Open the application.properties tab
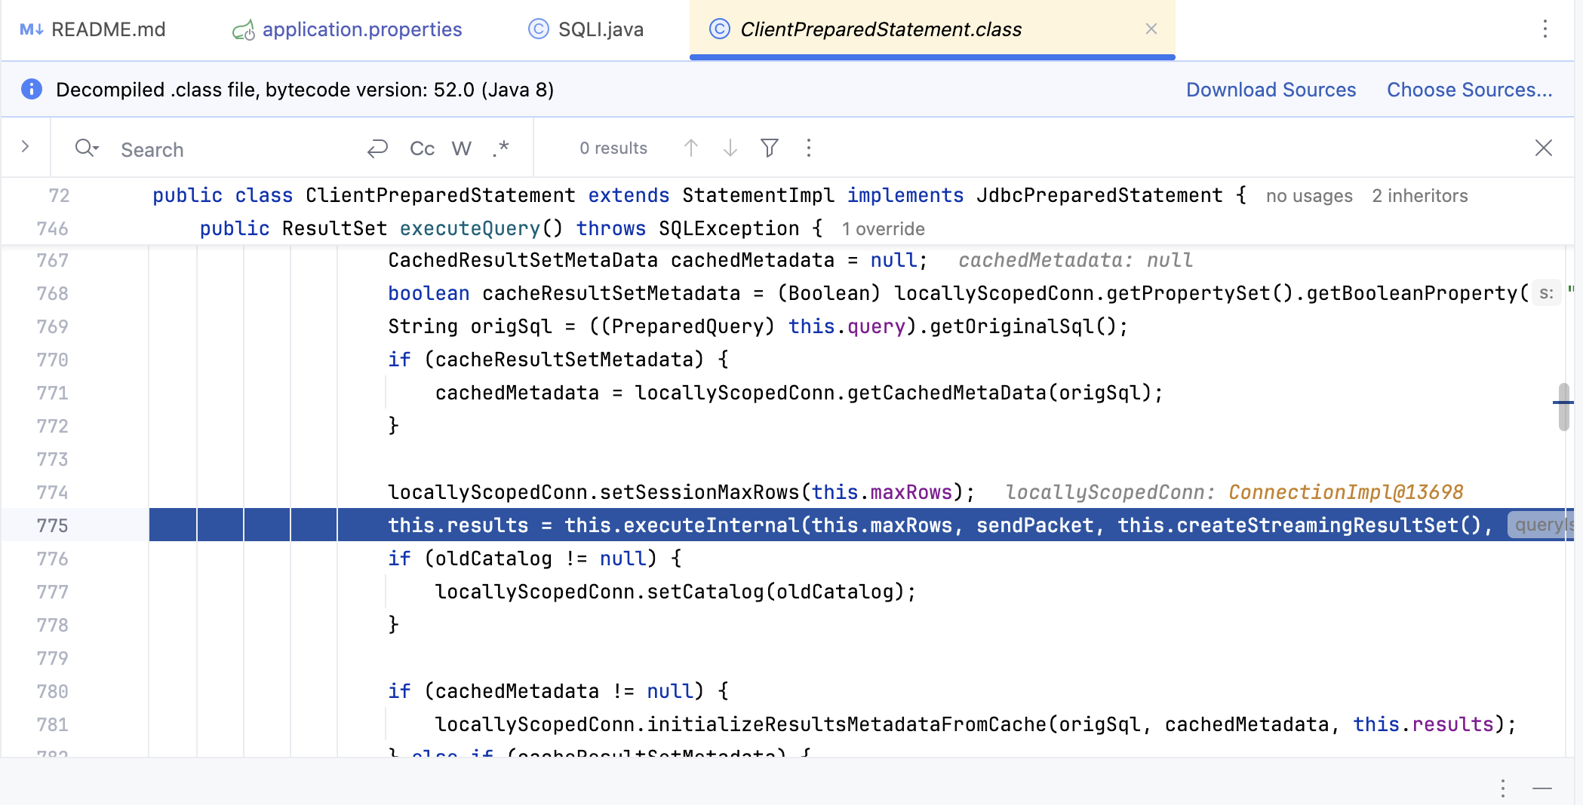 347,29
